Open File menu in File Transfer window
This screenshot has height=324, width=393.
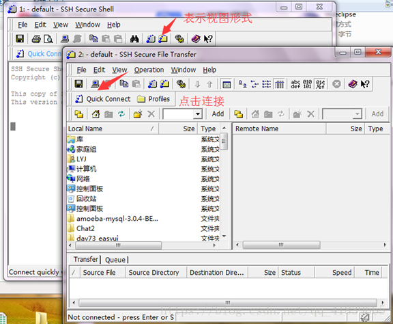(81, 70)
